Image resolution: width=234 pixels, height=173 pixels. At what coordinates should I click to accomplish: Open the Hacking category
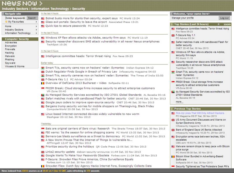click(x=9, y=53)
